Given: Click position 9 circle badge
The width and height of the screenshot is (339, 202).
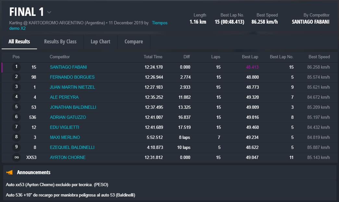Looking at the screenshot, I should tap(16, 147).
